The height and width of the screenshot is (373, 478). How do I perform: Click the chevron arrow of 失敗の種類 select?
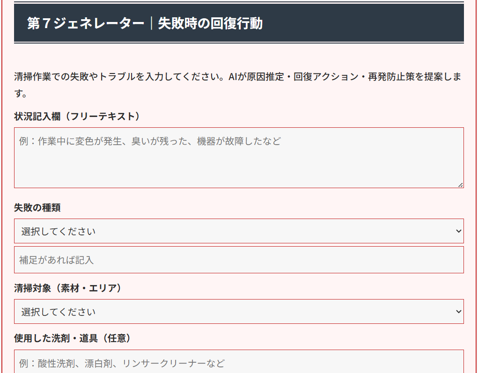pyautogui.click(x=458, y=231)
